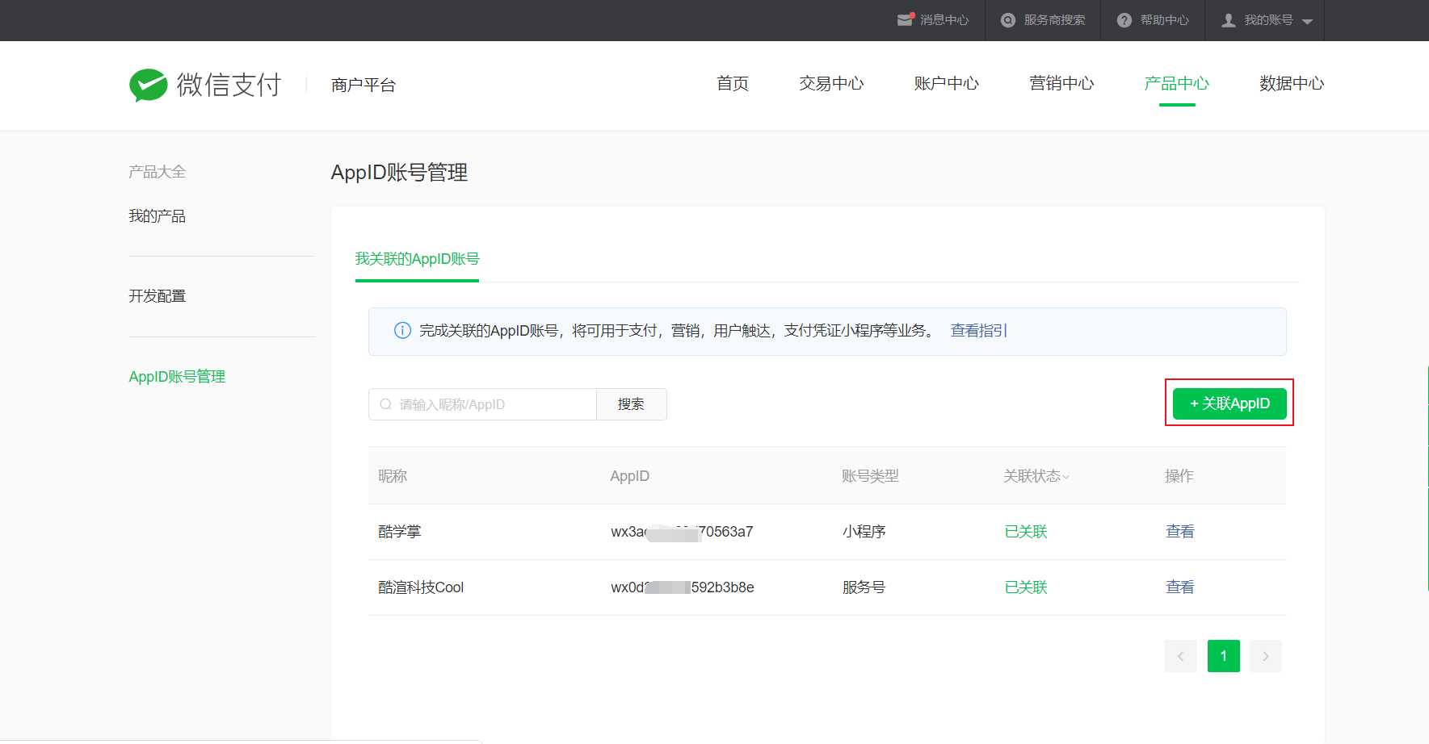
Task: Click the WeChat Pay logo
Action: pos(205,85)
